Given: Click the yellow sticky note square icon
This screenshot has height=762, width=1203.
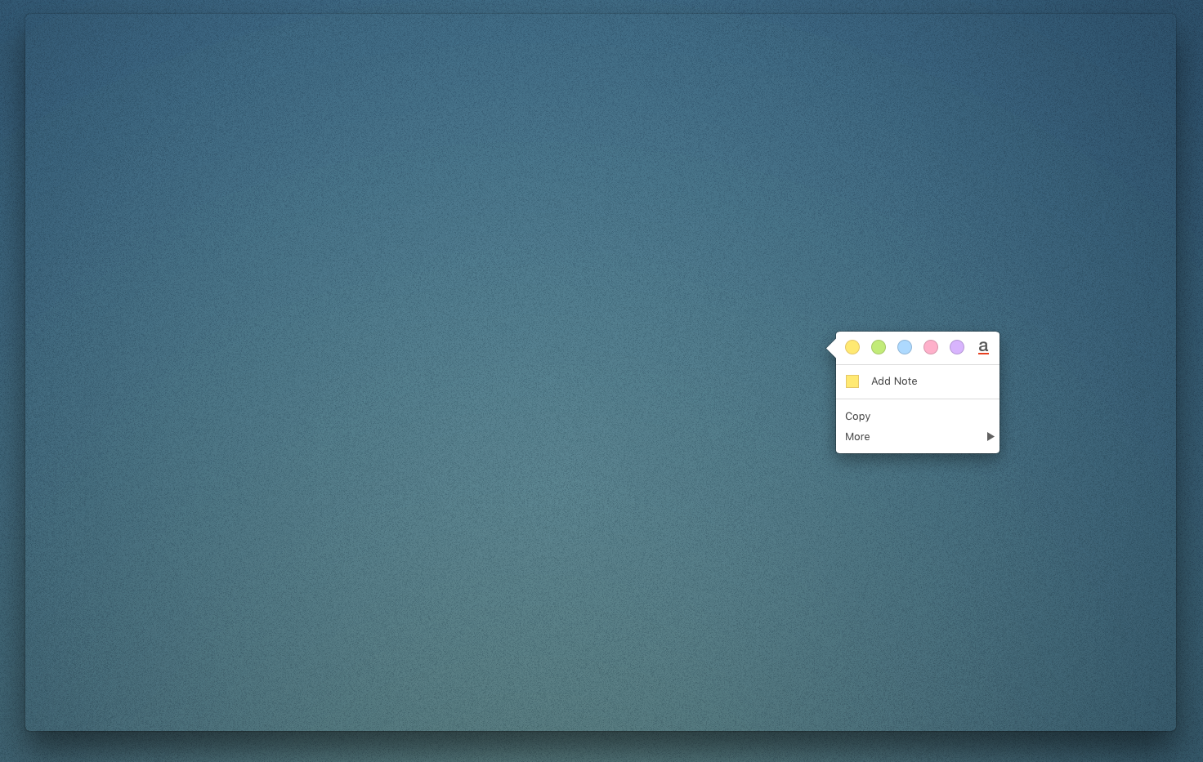Looking at the screenshot, I should click(x=852, y=381).
